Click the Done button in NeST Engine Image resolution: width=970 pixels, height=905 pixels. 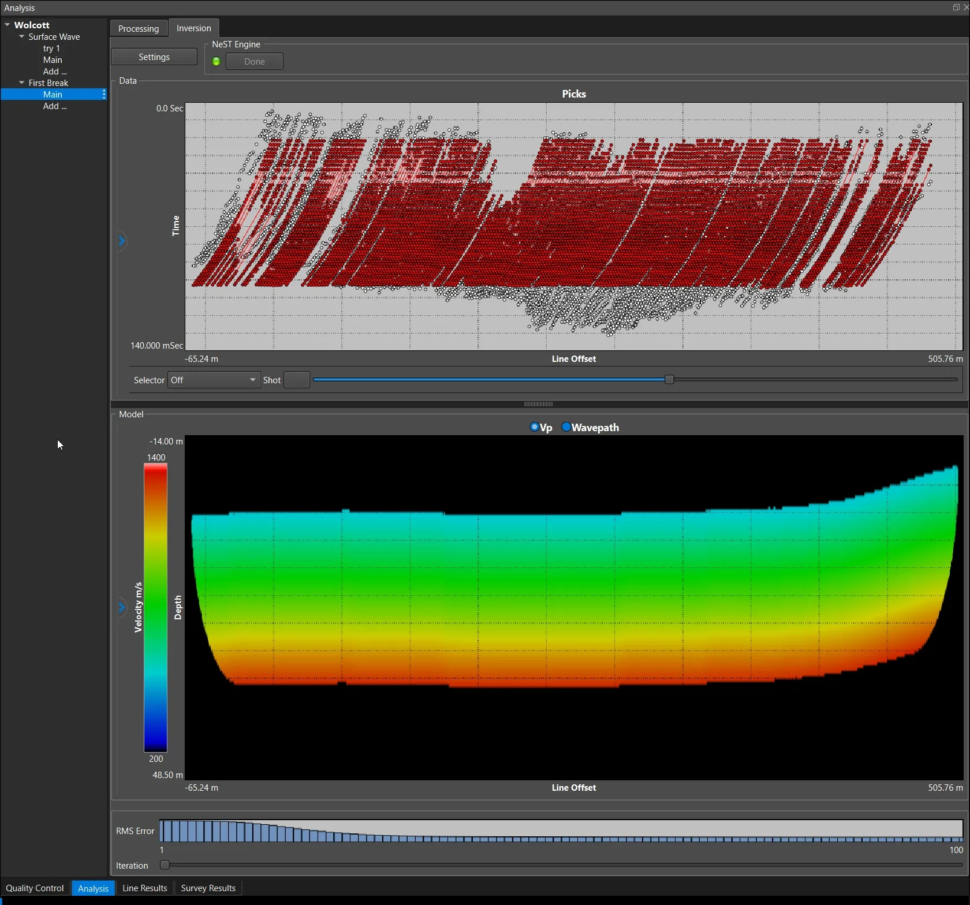click(x=255, y=61)
